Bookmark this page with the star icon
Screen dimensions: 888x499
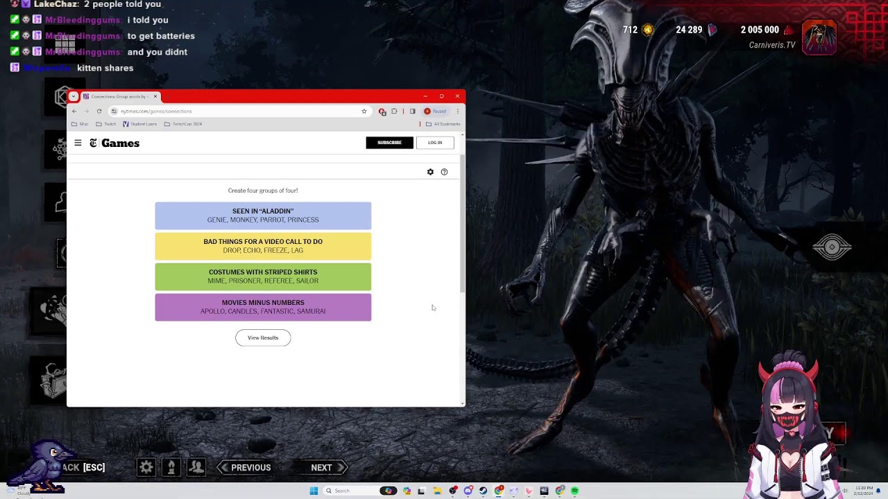(364, 111)
